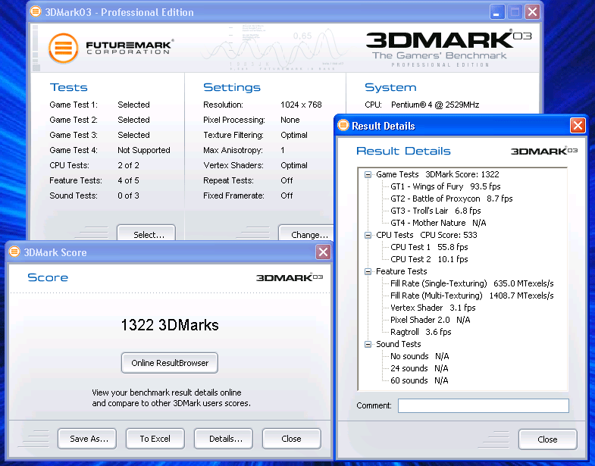Click CPU Tests CPU Score: 533 label
This screenshot has width=595, height=466.
(x=427, y=236)
